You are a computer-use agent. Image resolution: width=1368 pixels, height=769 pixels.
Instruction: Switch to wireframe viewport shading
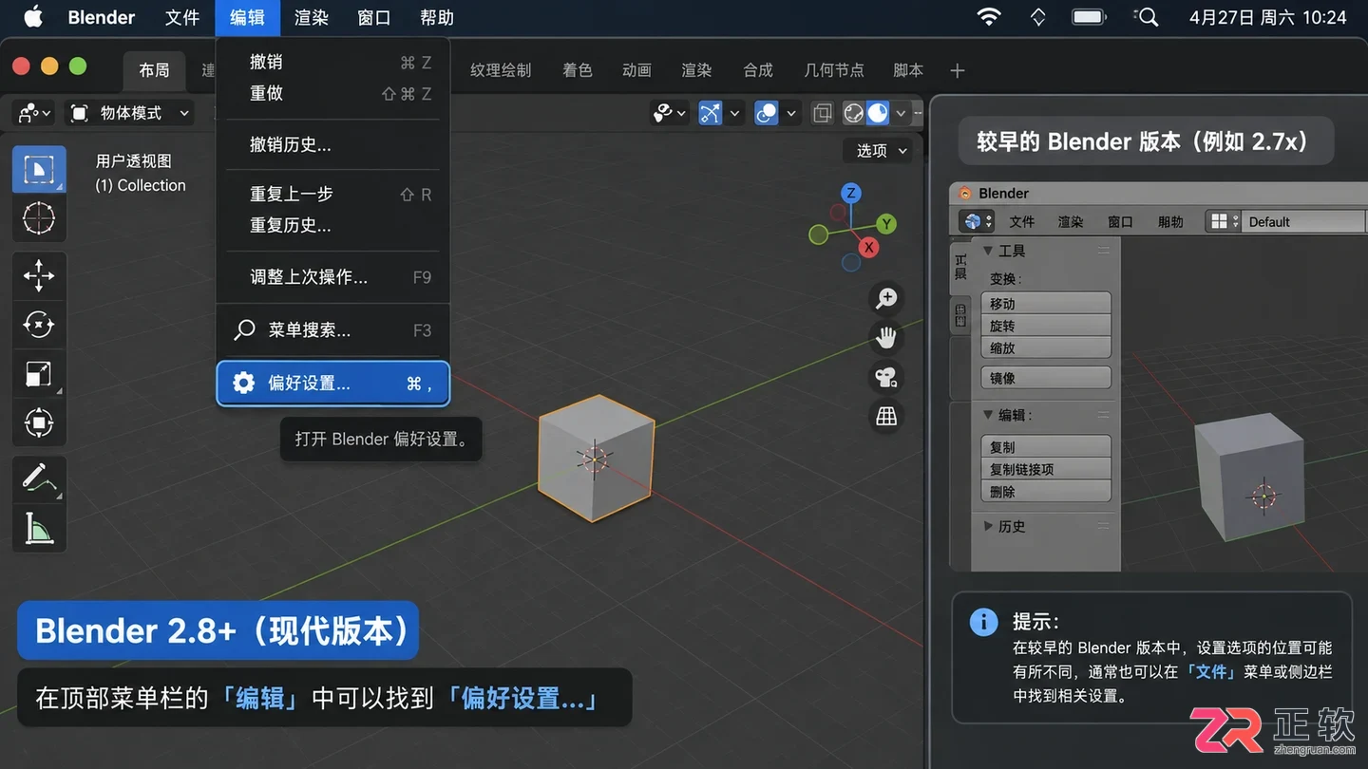point(853,113)
